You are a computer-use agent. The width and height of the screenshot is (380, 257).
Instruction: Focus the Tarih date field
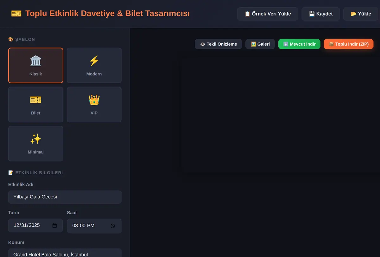tap(35, 226)
